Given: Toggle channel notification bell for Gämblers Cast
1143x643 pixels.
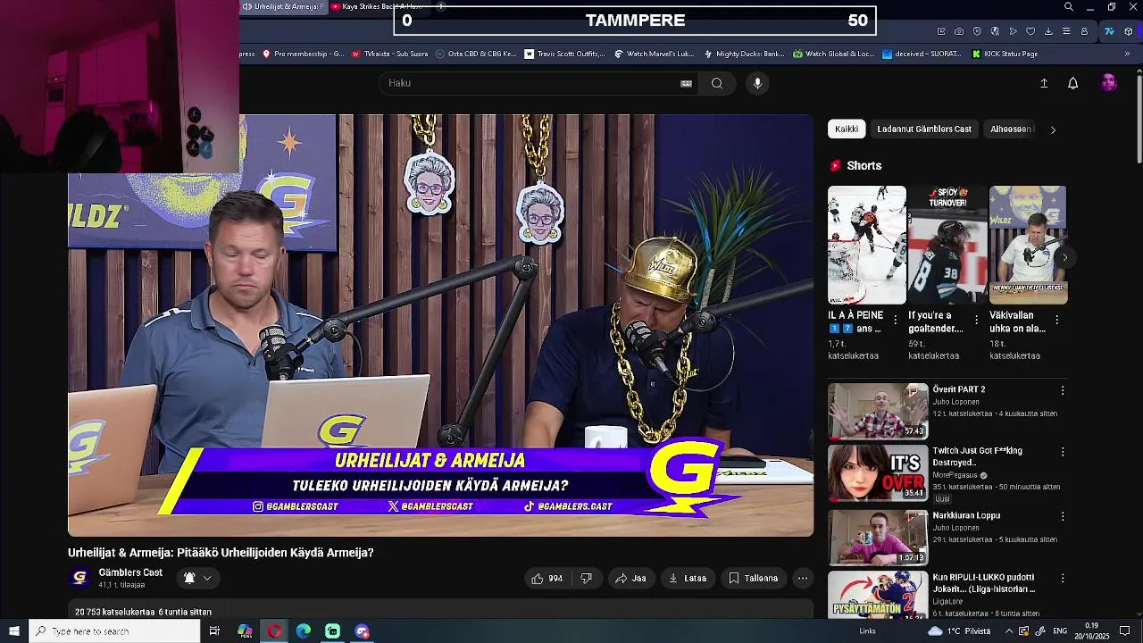Looking at the screenshot, I should click(x=188, y=578).
